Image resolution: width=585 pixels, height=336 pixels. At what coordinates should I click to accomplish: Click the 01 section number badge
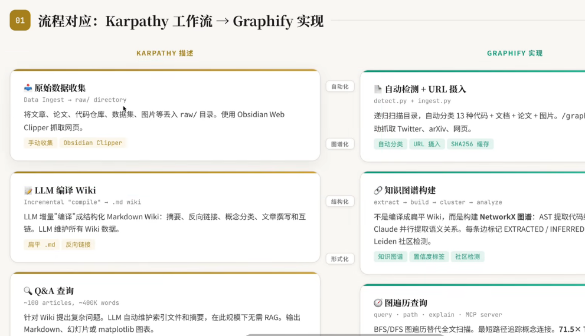click(x=20, y=20)
